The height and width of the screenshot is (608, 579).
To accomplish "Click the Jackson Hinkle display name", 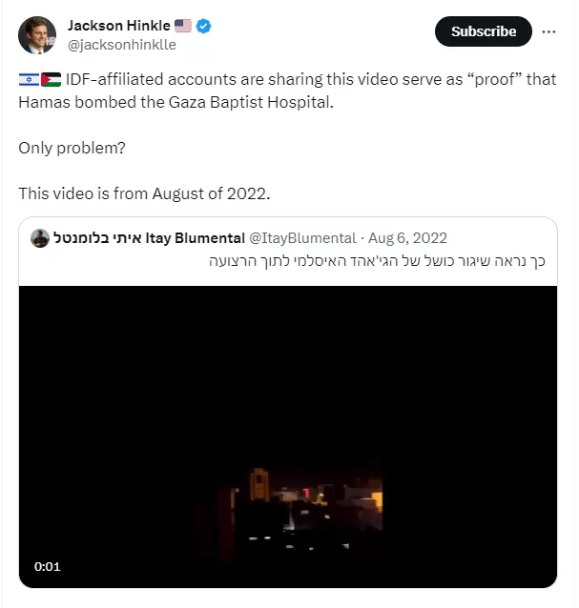I will pos(117,25).
